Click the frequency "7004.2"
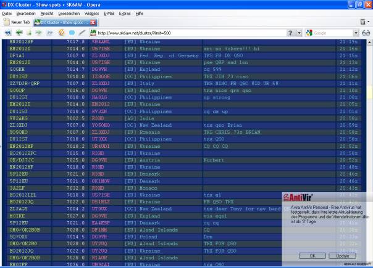The image size is (373, 268). (x=75, y=209)
